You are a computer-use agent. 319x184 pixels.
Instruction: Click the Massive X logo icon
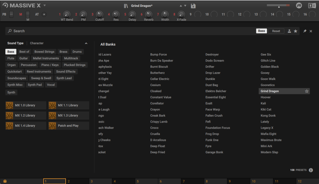point(5,6)
